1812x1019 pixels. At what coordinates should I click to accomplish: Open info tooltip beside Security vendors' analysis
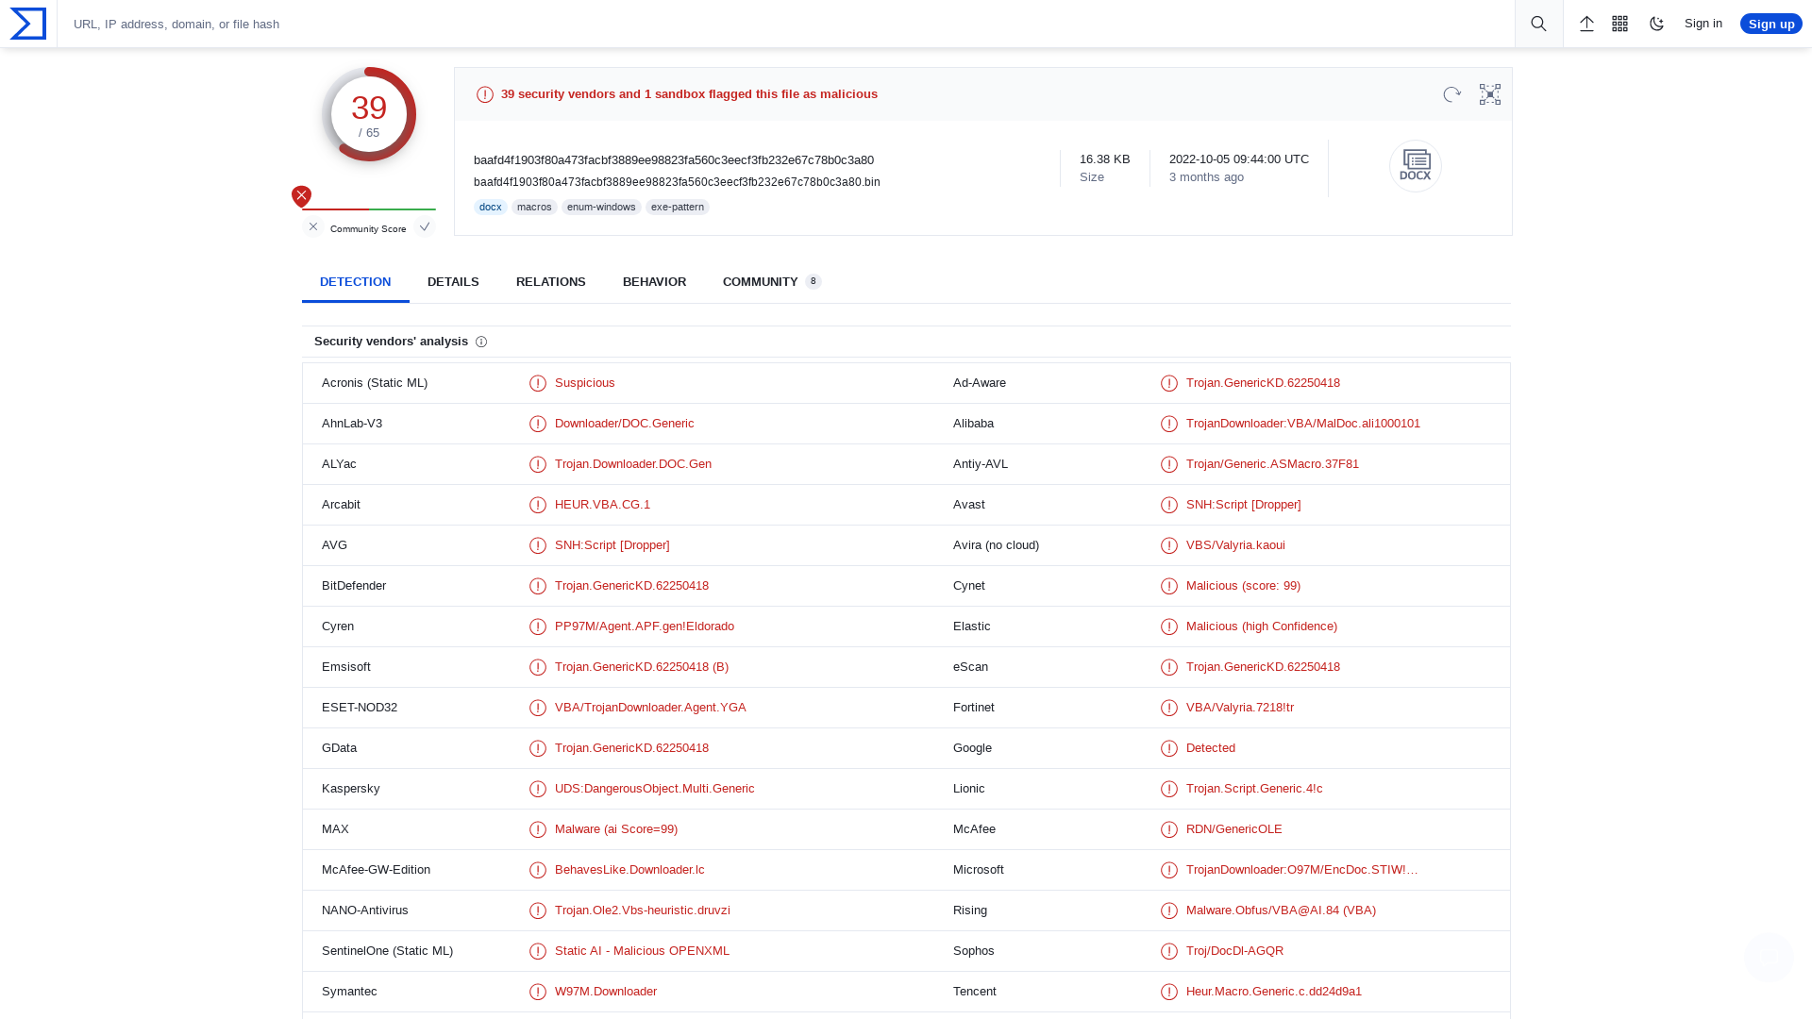481,342
